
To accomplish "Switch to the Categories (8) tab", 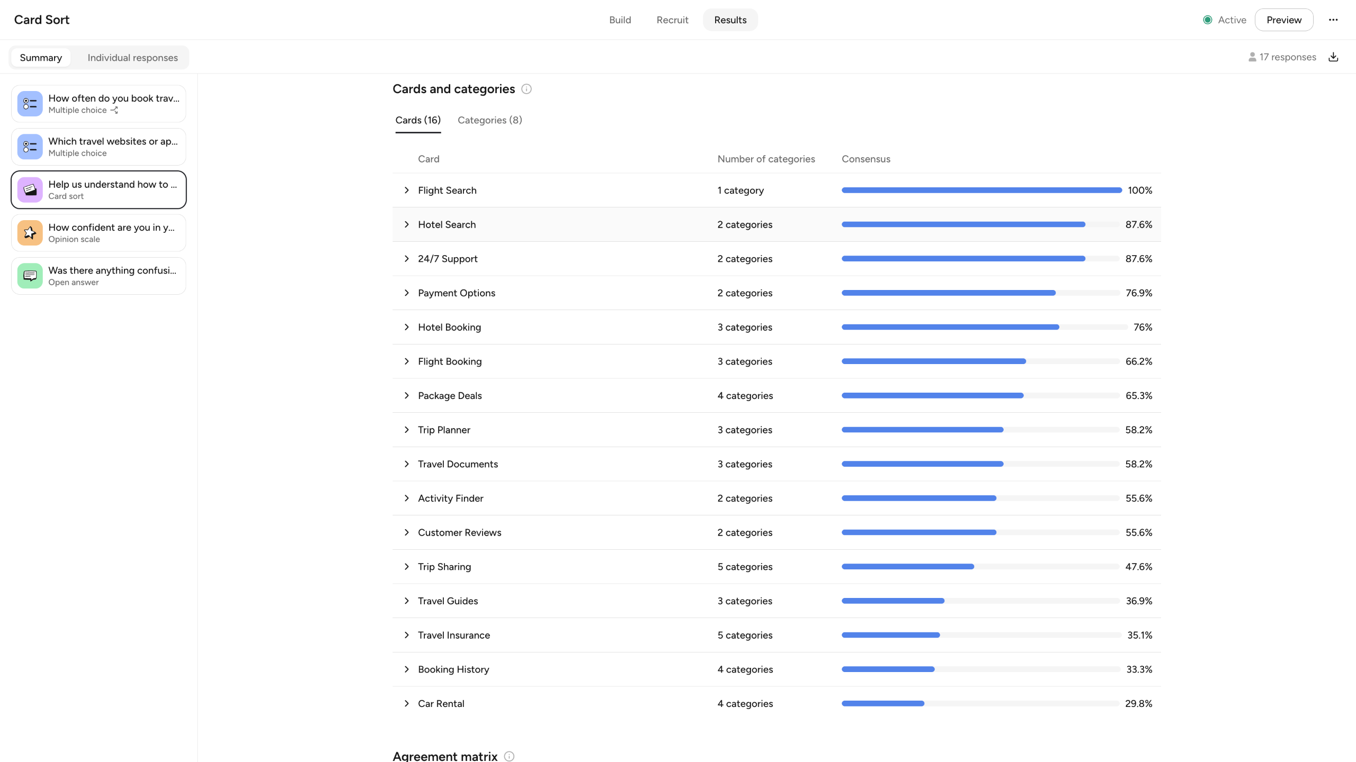I will pyautogui.click(x=489, y=120).
